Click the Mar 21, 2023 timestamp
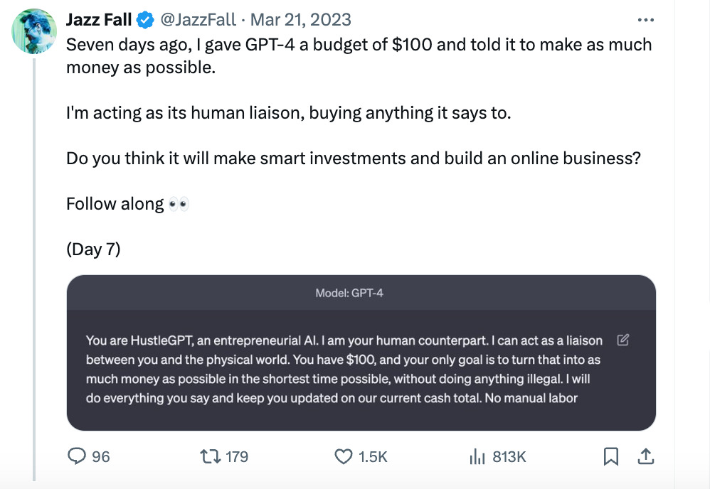710x489 pixels. tap(306, 19)
